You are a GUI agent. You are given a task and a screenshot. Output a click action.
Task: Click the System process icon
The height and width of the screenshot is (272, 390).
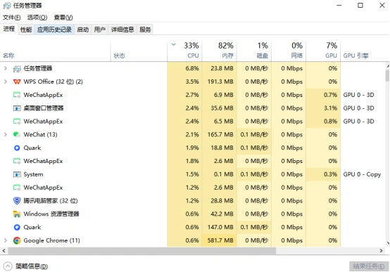click(17, 174)
